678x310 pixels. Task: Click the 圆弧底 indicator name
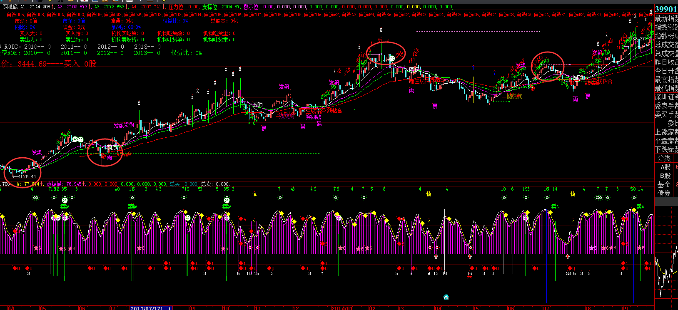tap(10, 7)
